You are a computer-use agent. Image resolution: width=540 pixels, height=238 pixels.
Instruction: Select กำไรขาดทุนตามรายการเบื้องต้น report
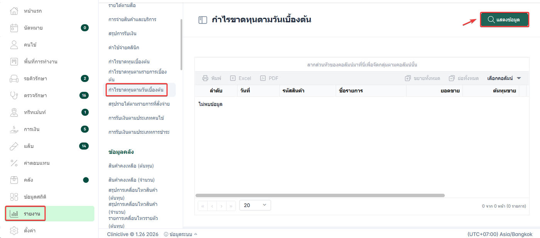coord(138,76)
